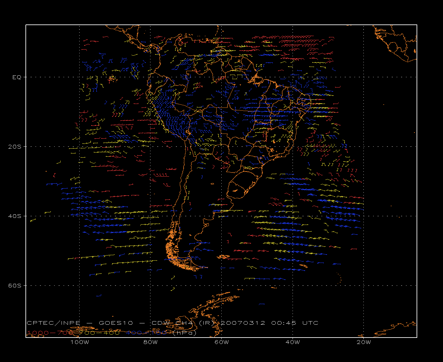Click the 20W longitude label
Image resolution: width=443 pixels, height=362 pixels.
(x=364, y=342)
